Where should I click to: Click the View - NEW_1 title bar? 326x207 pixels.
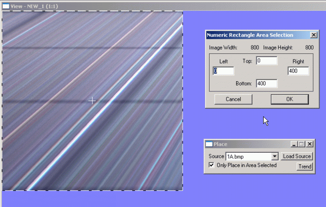[x=93, y=6]
